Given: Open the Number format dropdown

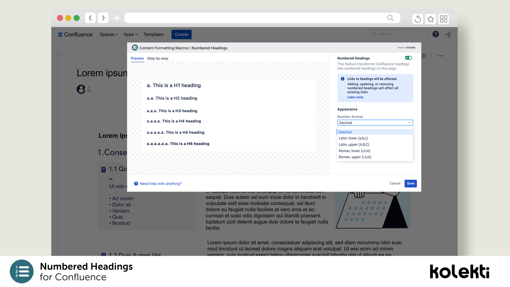Looking at the screenshot, I should coord(375,123).
